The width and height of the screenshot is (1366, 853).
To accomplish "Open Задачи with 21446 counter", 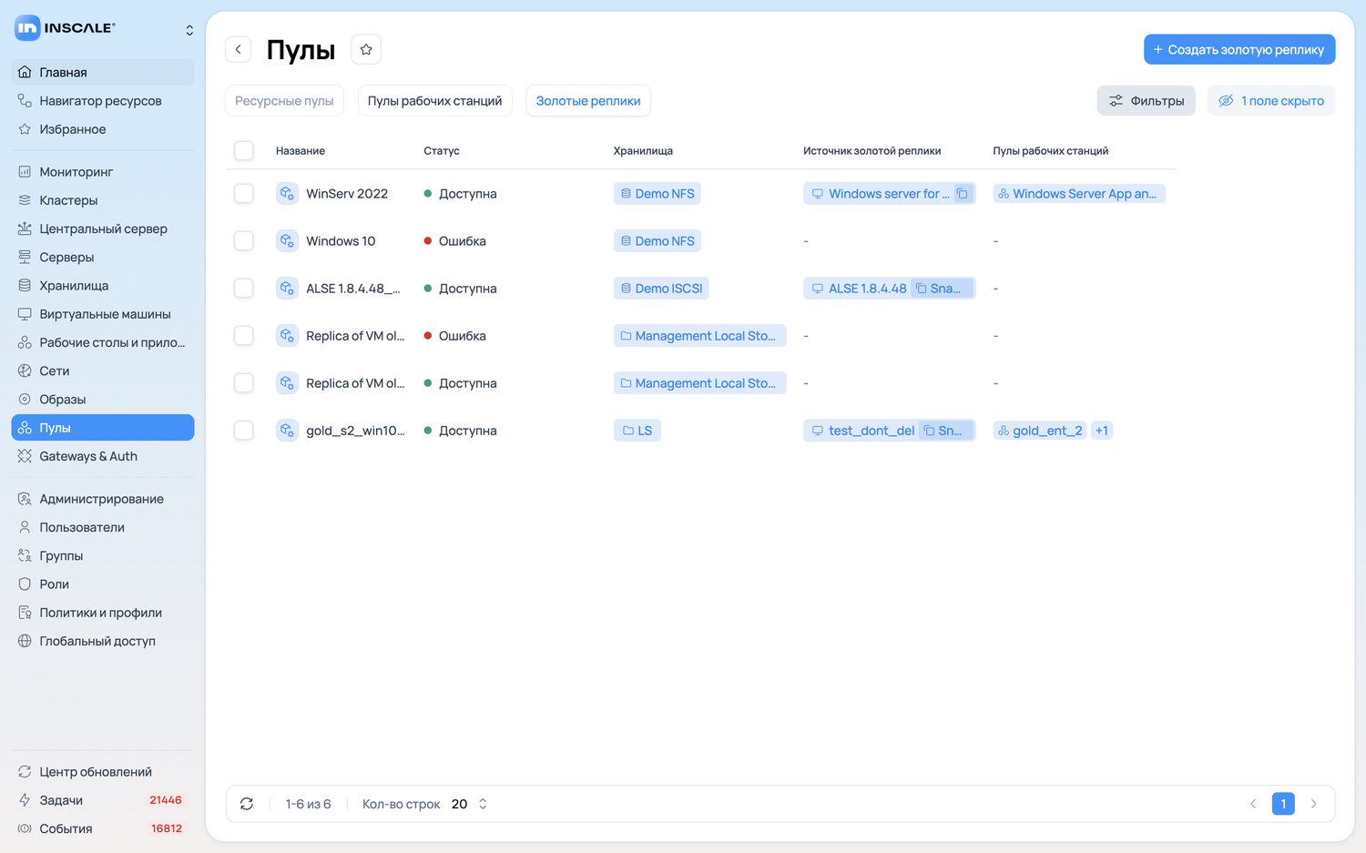I will [x=103, y=800].
